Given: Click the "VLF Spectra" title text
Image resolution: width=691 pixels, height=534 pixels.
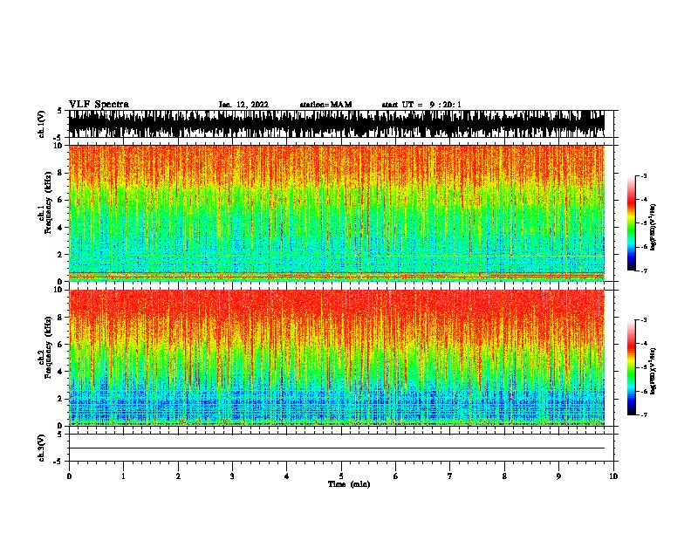Looking at the screenshot, I should pos(99,105).
